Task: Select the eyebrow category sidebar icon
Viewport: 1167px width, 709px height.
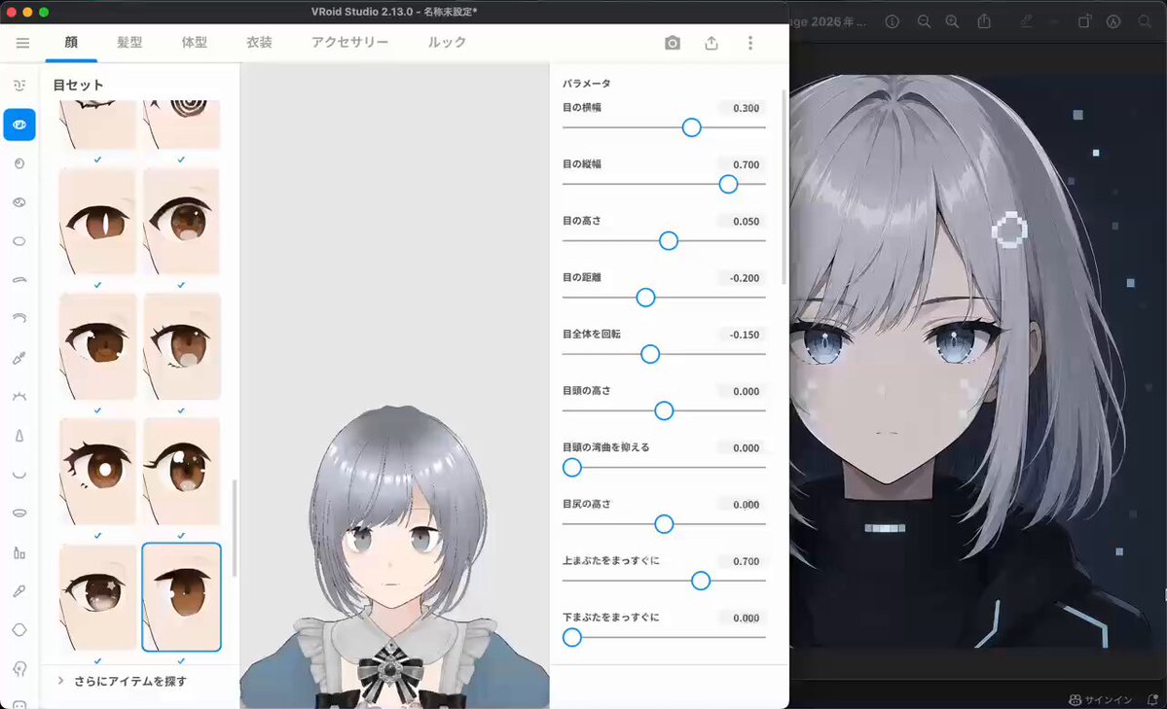Action: [19, 280]
